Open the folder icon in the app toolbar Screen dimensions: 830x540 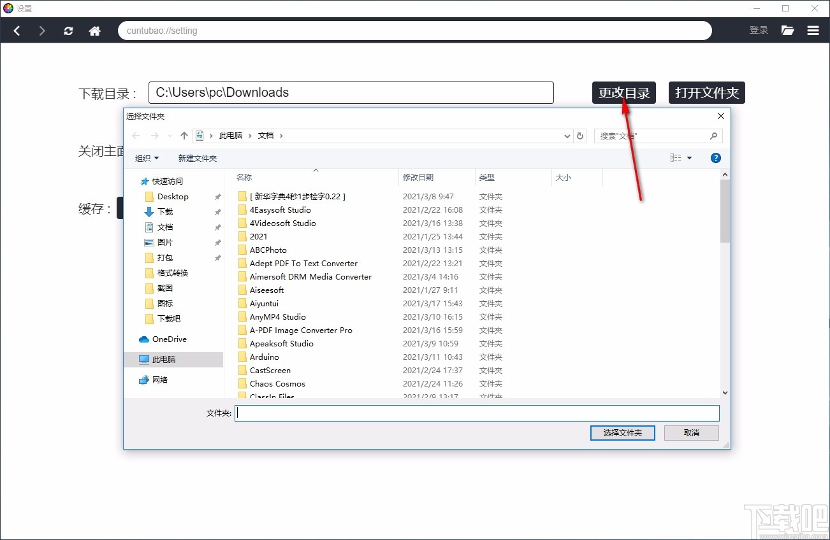(x=788, y=30)
